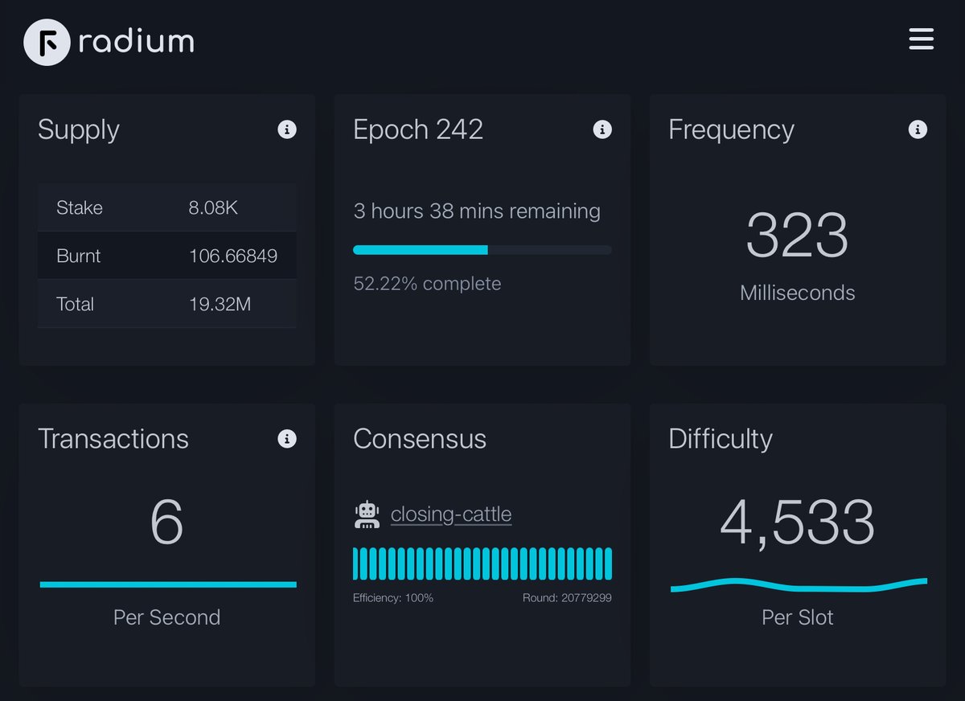The height and width of the screenshot is (701, 965).
Task: Click the epoch progress bar
Action: [482, 250]
